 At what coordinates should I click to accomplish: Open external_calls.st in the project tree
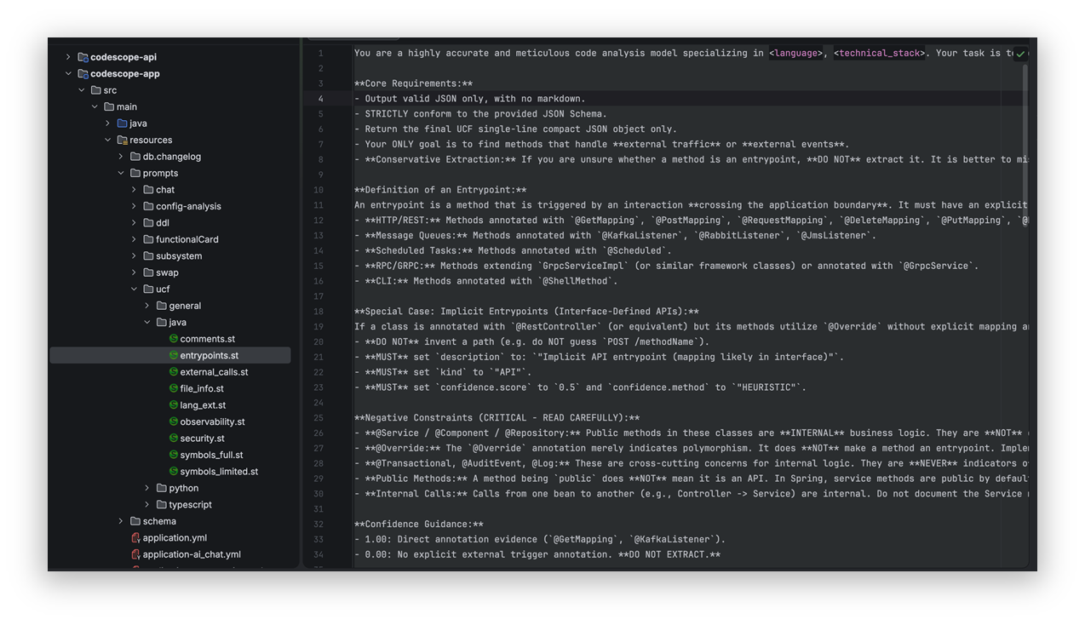tap(214, 372)
